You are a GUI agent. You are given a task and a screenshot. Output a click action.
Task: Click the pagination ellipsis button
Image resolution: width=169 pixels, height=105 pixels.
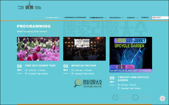(135, 97)
